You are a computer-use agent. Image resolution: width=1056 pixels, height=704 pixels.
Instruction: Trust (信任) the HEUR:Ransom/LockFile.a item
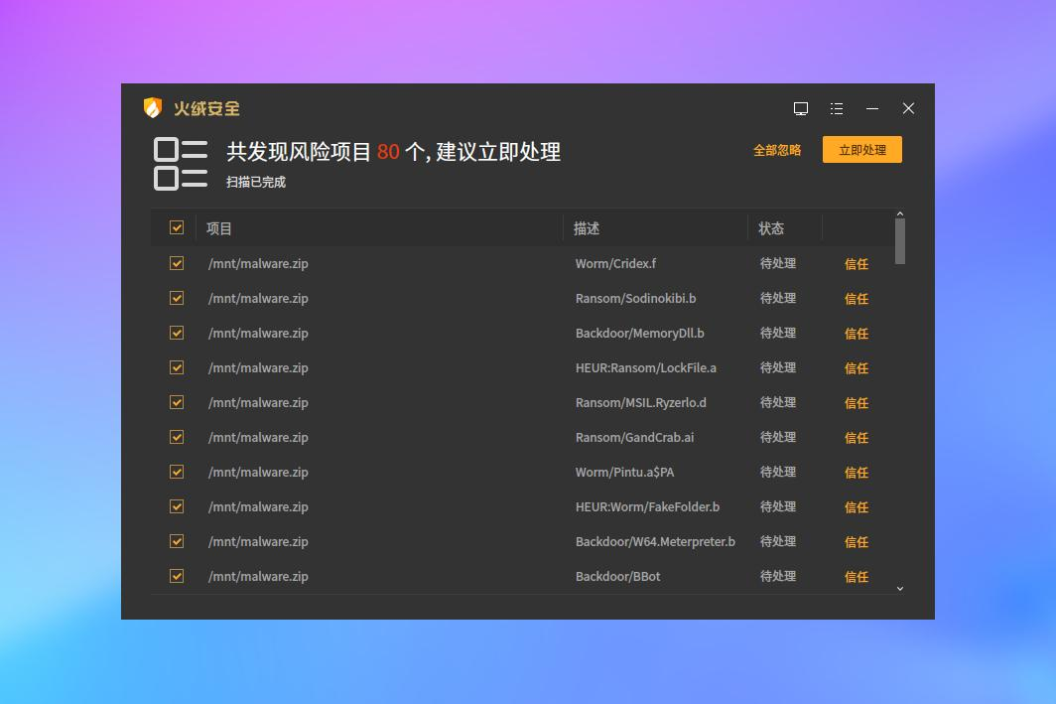[857, 368]
